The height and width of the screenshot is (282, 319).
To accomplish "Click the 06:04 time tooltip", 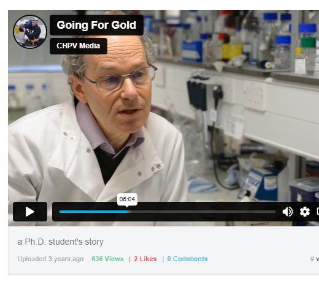I will [x=127, y=199].
